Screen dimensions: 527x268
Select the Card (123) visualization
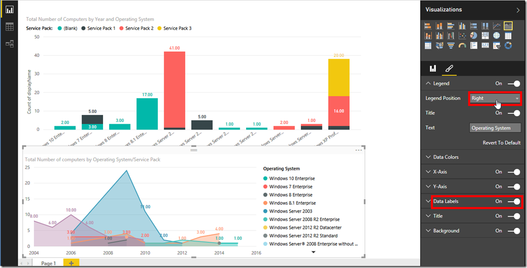pyautogui.click(x=485, y=46)
